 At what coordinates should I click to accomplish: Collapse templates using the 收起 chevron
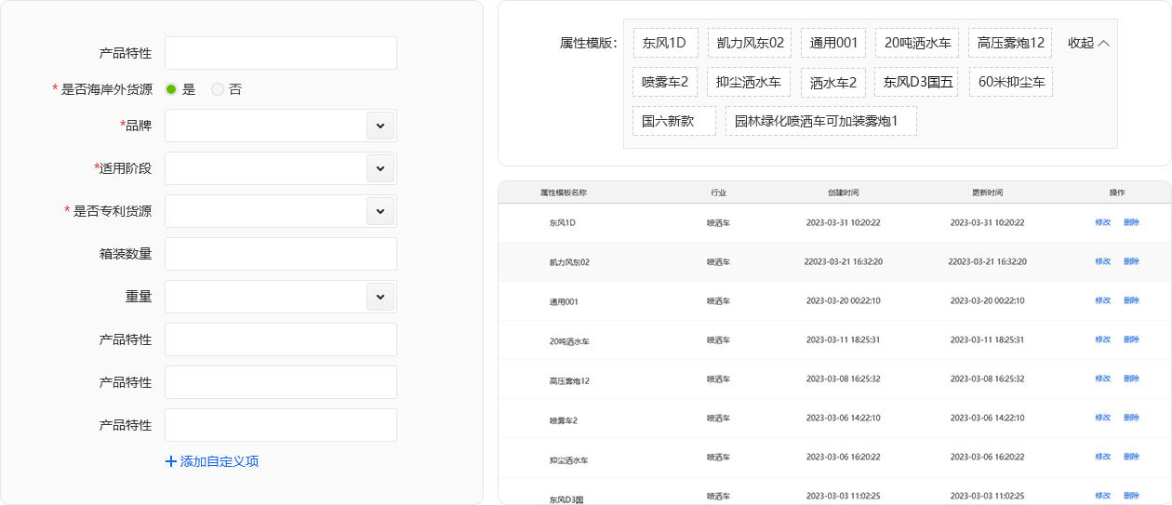1104,43
